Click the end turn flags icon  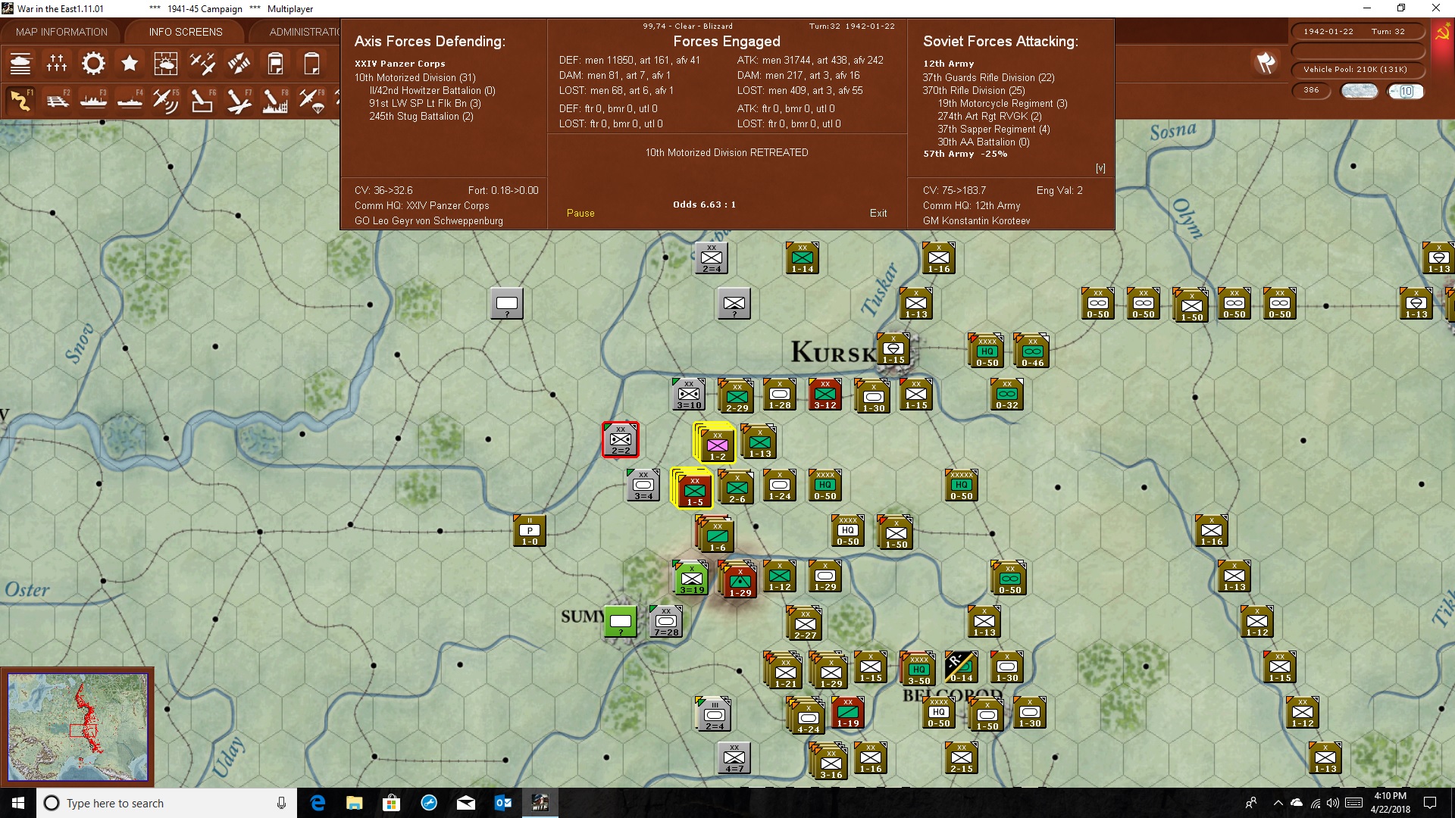click(x=1266, y=63)
